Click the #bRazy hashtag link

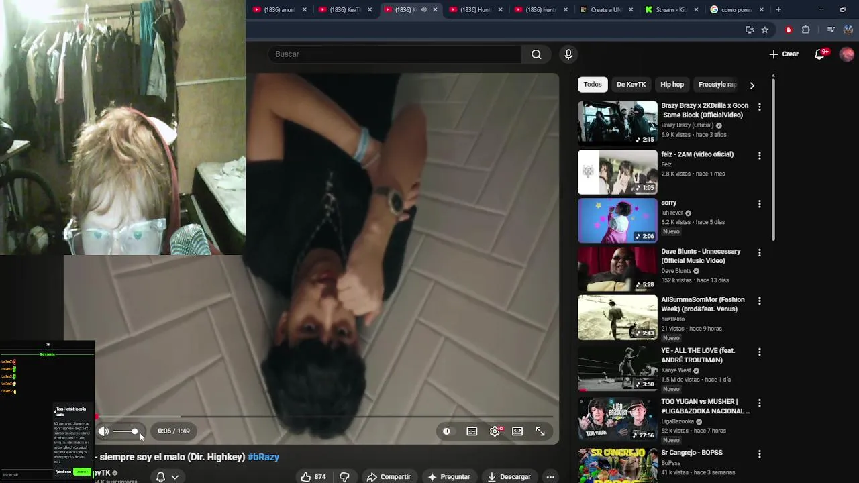[x=263, y=457]
